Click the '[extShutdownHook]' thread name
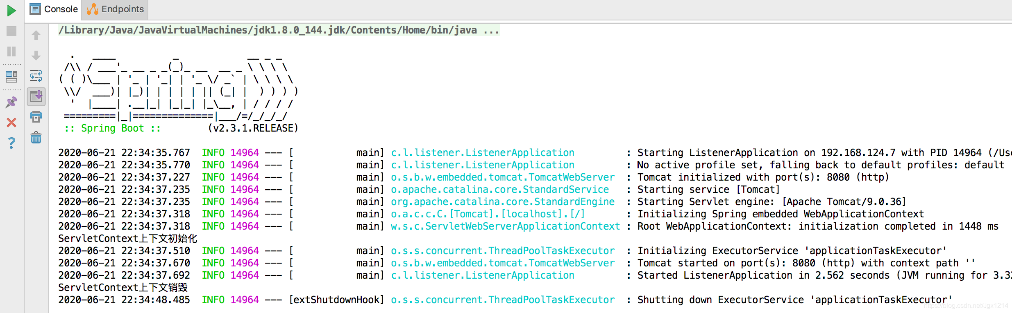This screenshot has height=313, width=1012. (x=337, y=300)
